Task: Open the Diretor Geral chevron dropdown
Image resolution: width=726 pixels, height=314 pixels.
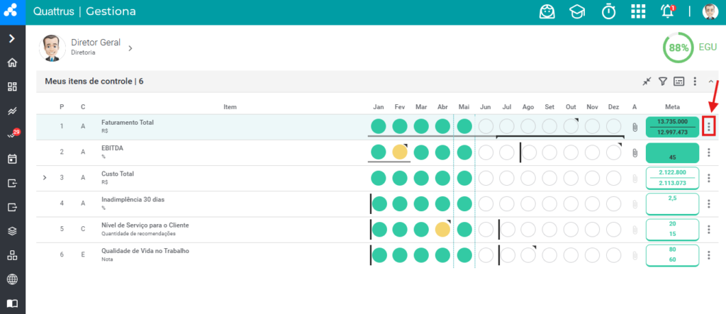Action: coord(130,48)
